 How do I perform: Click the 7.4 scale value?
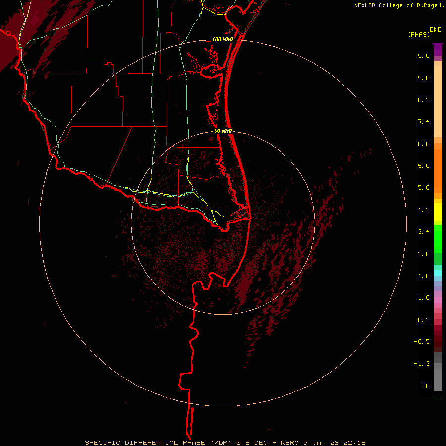(424, 122)
